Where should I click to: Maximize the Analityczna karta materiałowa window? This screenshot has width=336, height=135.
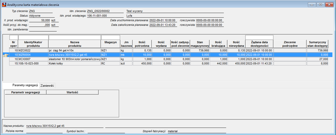[x=320, y=5]
